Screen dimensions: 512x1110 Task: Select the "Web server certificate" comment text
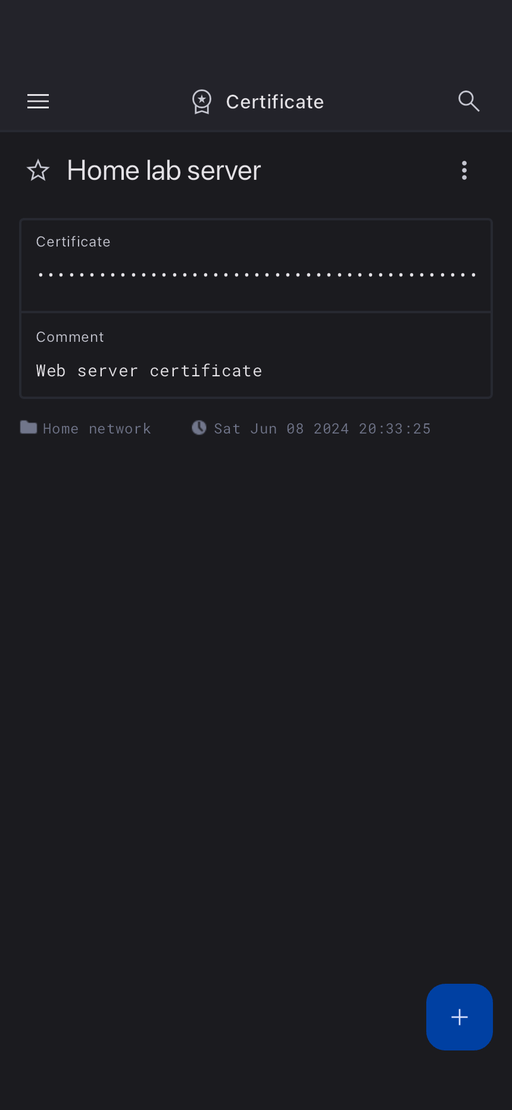[x=149, y=371]
